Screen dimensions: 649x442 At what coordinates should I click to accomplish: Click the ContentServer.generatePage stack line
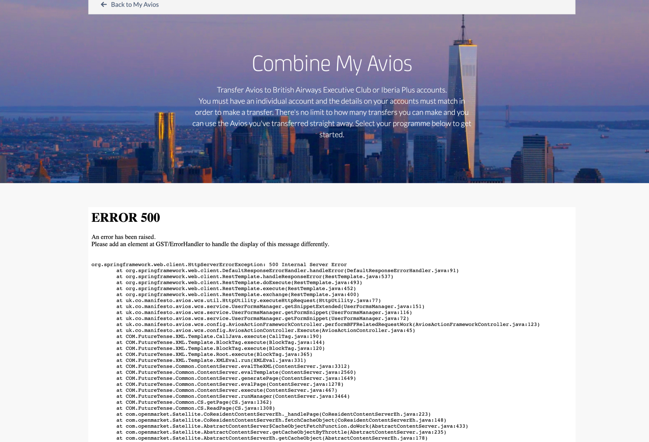pos(236,378)
